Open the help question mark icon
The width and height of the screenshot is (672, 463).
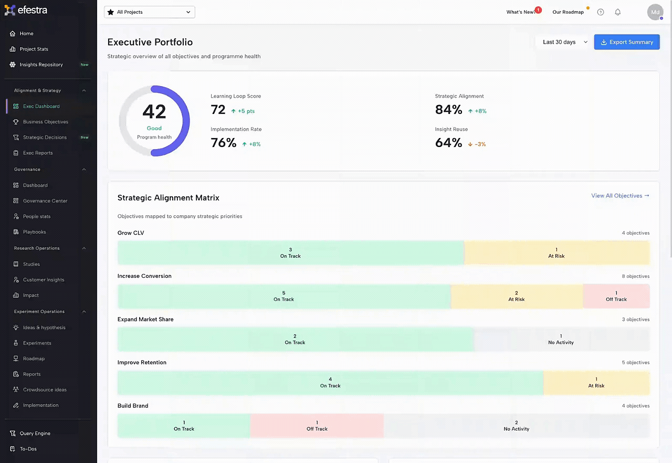click(x=601, y=12)
